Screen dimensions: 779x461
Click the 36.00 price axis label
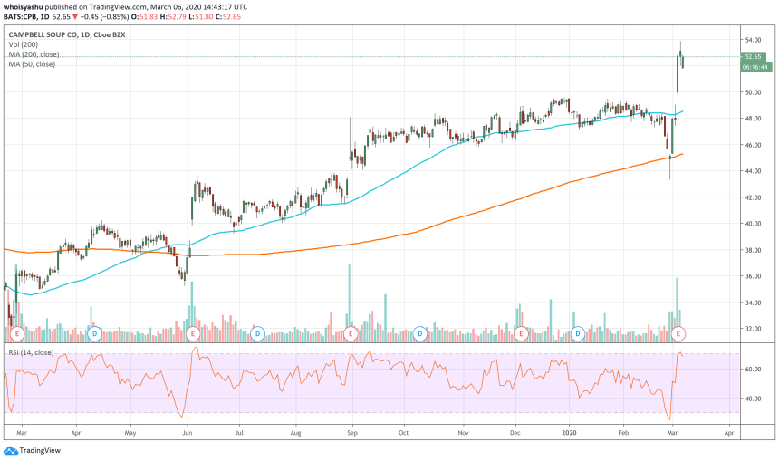click(753, 276)
